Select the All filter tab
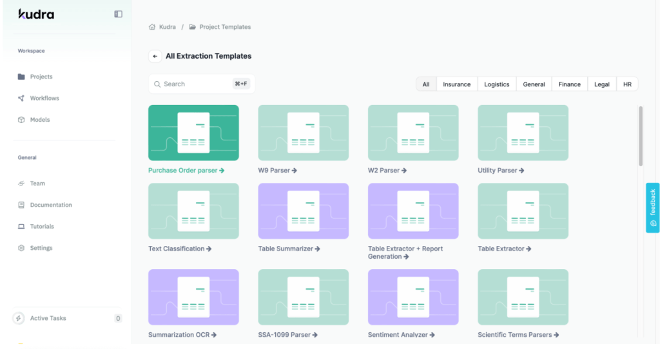This screenshot has height=349, width=660. coord(426,84)
